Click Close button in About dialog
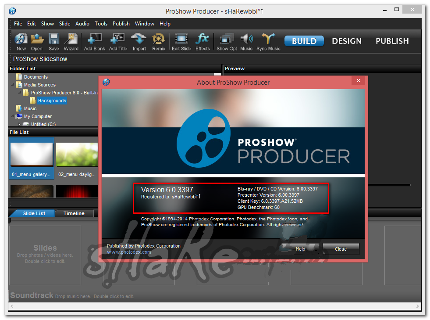430x320 pixels. pos(341,249)
